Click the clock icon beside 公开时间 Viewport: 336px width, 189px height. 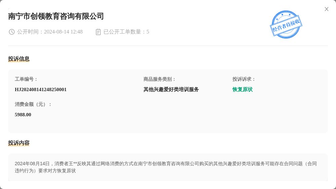tap(11, 32)
